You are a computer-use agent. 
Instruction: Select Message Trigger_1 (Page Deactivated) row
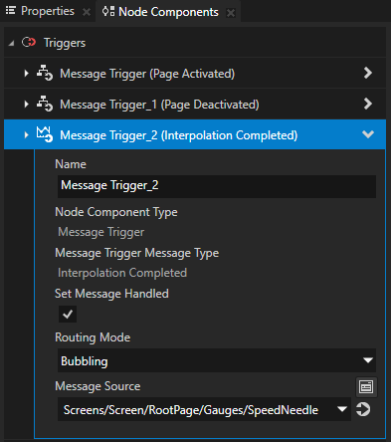pos(195,104)
